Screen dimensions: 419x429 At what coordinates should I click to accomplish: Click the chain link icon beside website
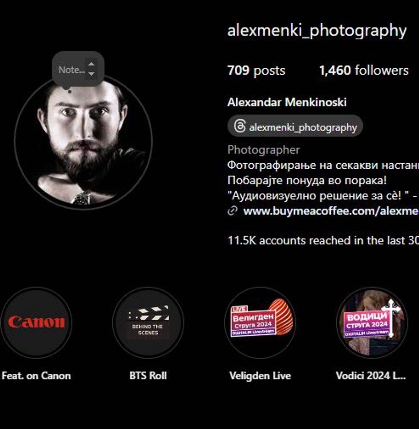point(233,211)
